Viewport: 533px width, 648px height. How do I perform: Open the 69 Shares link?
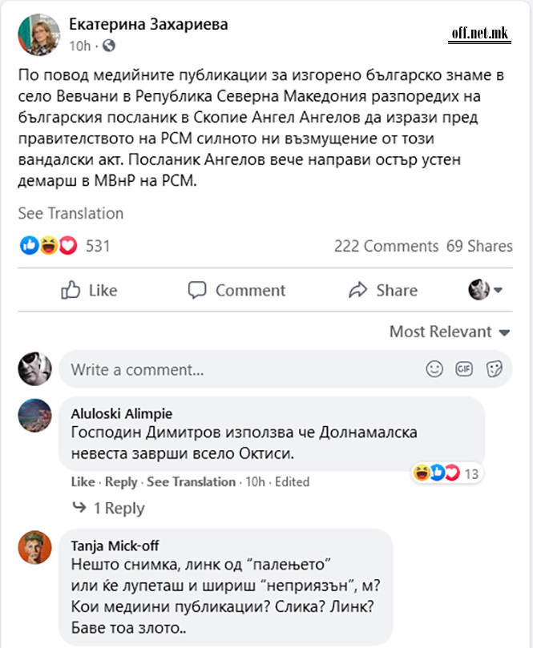coord(479,246)
